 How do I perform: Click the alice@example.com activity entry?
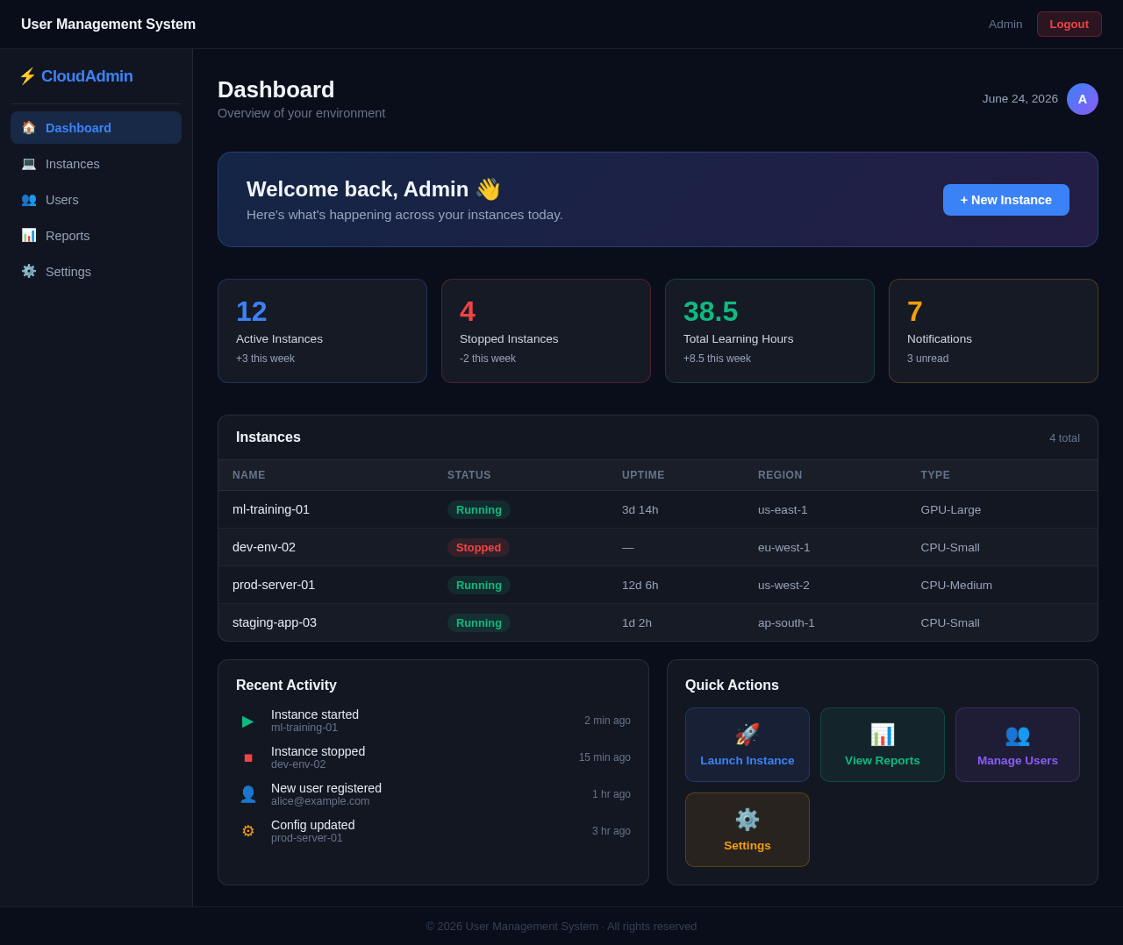(x=320, y=801)
